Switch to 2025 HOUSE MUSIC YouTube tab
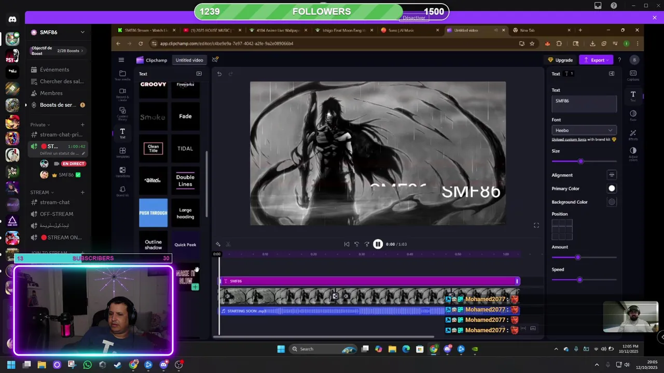 pyautogui.click(x=213, y=30)
